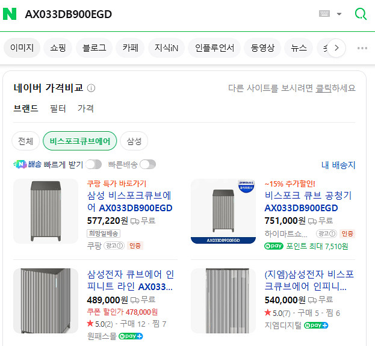Open the 삼성 비스포크큐브에어 AX033DB900EGD title link
The height and width of the screenshot is (346, 375).
[130, 202]
